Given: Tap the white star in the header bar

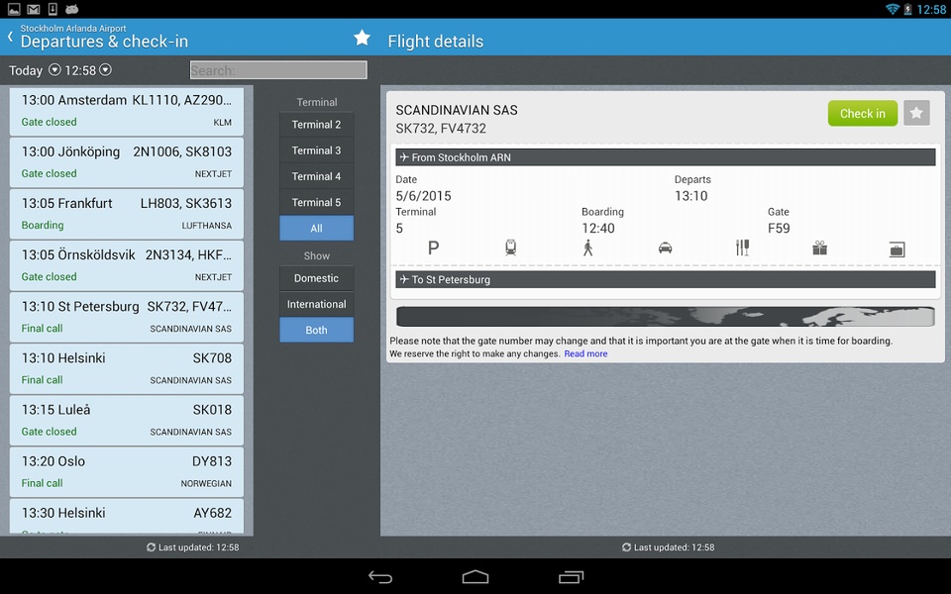Looking at the screenshot, I should [363, 38].
